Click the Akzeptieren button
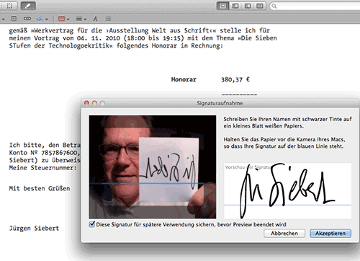The height and width of the screenshot is (261, 360). (330, 234)
